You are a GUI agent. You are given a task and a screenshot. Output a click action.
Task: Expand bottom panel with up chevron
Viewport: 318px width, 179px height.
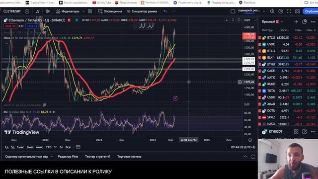(245, 157)
